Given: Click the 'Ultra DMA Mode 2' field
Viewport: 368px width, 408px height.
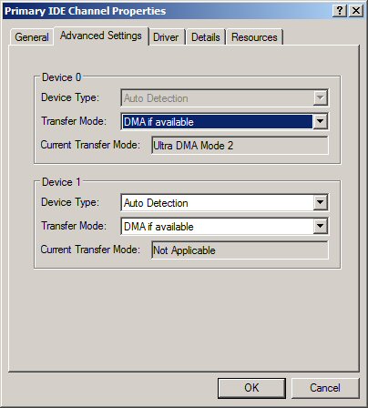Looking at the screenshot, I should pyautogui.click(x=240, y=146).
